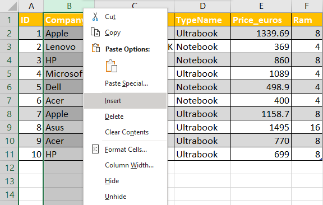This screenshot has height=205, width=323.
Task: Open Paste Special from the menu
Action: 125,83
